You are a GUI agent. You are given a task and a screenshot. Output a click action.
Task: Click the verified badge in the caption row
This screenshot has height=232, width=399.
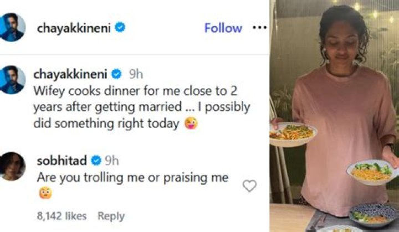117,74
